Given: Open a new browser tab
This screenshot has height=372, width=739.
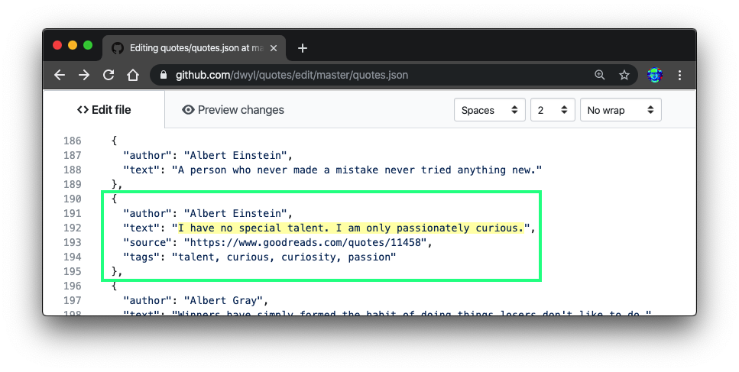Looking at the screenshot, I should pos(303,48).
